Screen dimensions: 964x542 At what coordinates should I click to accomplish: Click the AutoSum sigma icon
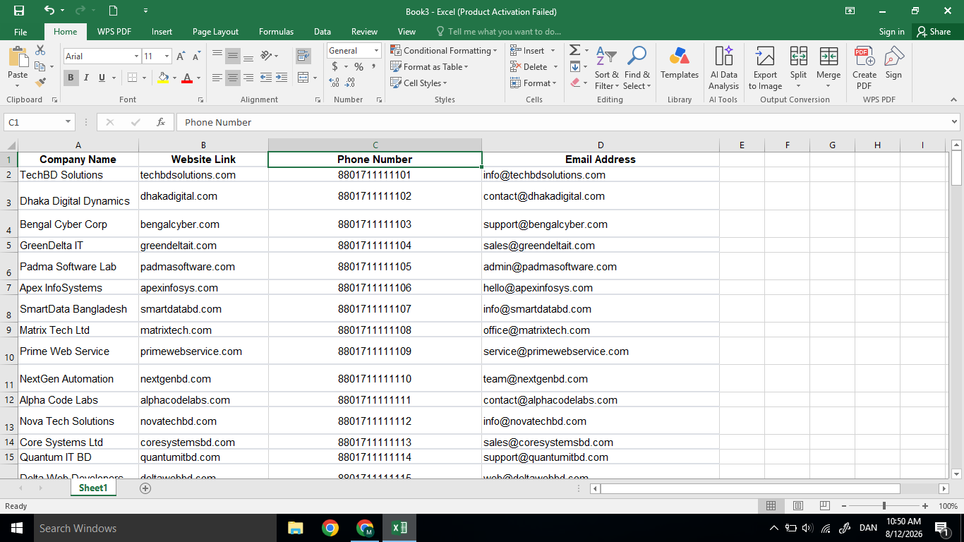pos(575,50)
